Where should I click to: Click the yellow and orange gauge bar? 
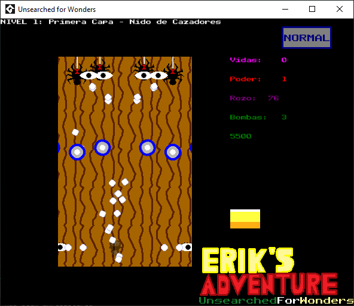click(x=245, y=219)
